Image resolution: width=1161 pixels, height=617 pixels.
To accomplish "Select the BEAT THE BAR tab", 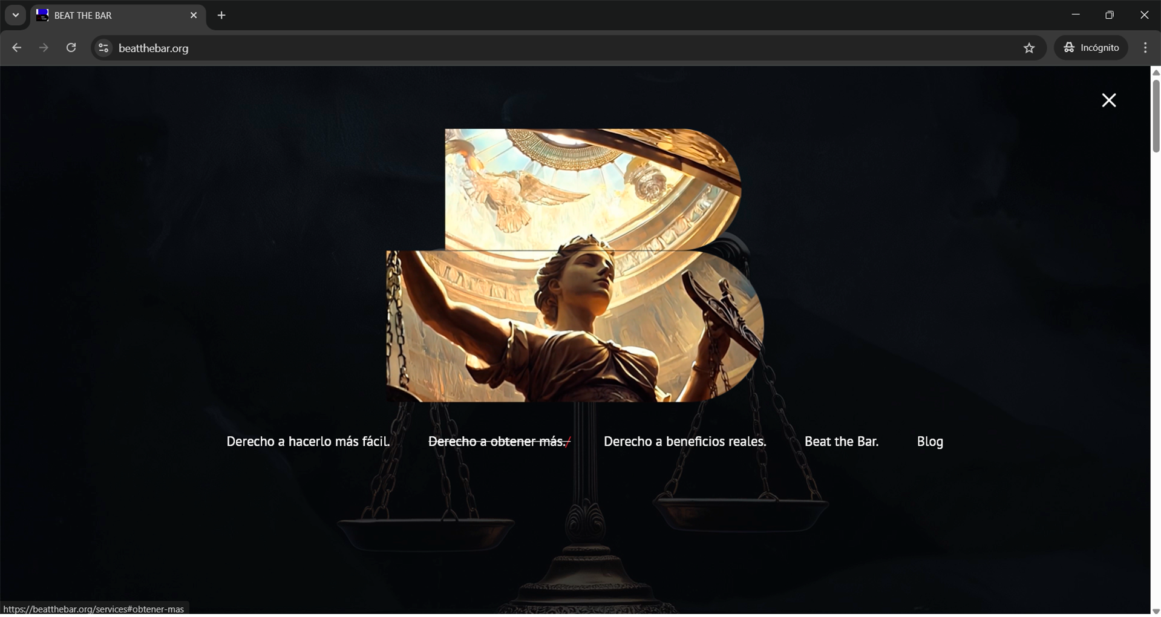I will [x=109, y=16].
